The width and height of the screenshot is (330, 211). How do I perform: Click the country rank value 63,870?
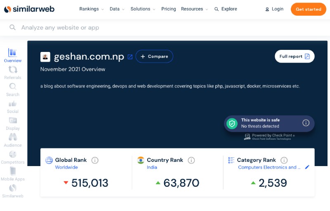[181, 183]
